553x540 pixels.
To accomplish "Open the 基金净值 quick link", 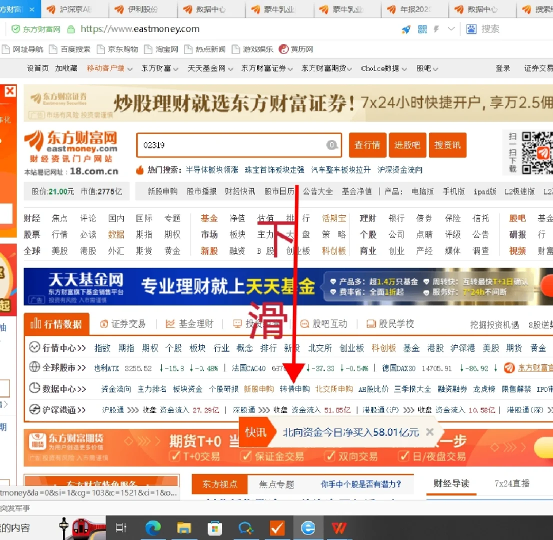I will click(x=356, y=191).
